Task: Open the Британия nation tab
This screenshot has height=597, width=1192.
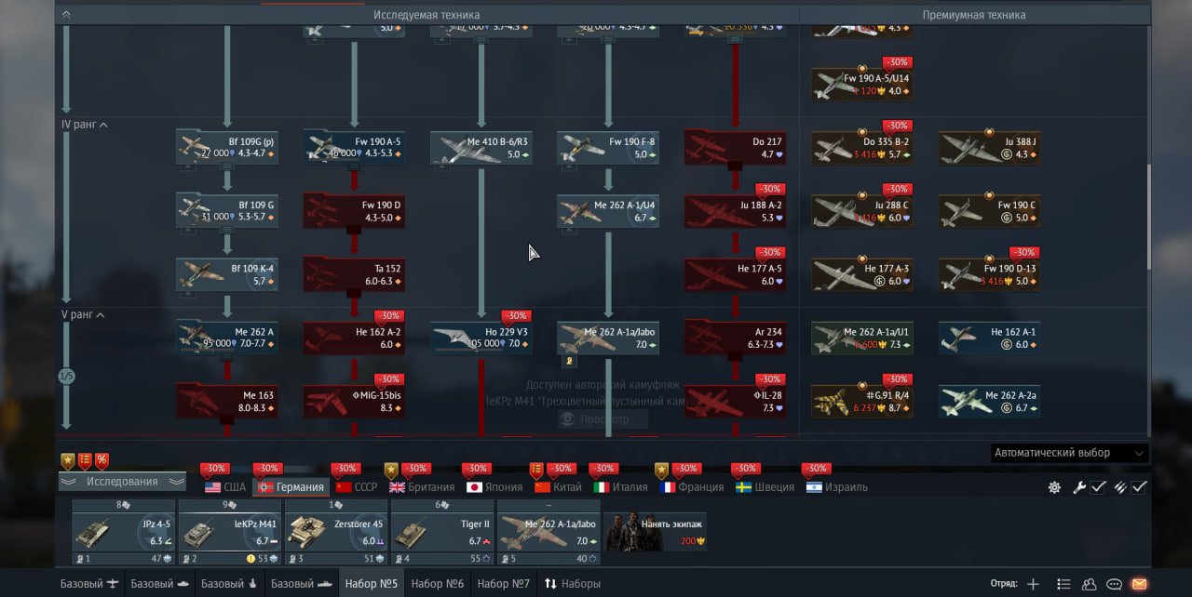Action: click(422, 487)
